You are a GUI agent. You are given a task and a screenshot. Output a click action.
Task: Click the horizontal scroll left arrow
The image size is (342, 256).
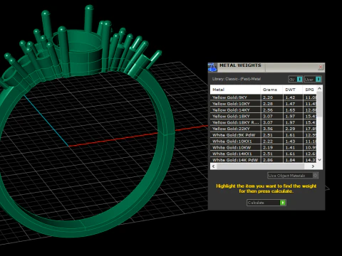pos(214,166)
